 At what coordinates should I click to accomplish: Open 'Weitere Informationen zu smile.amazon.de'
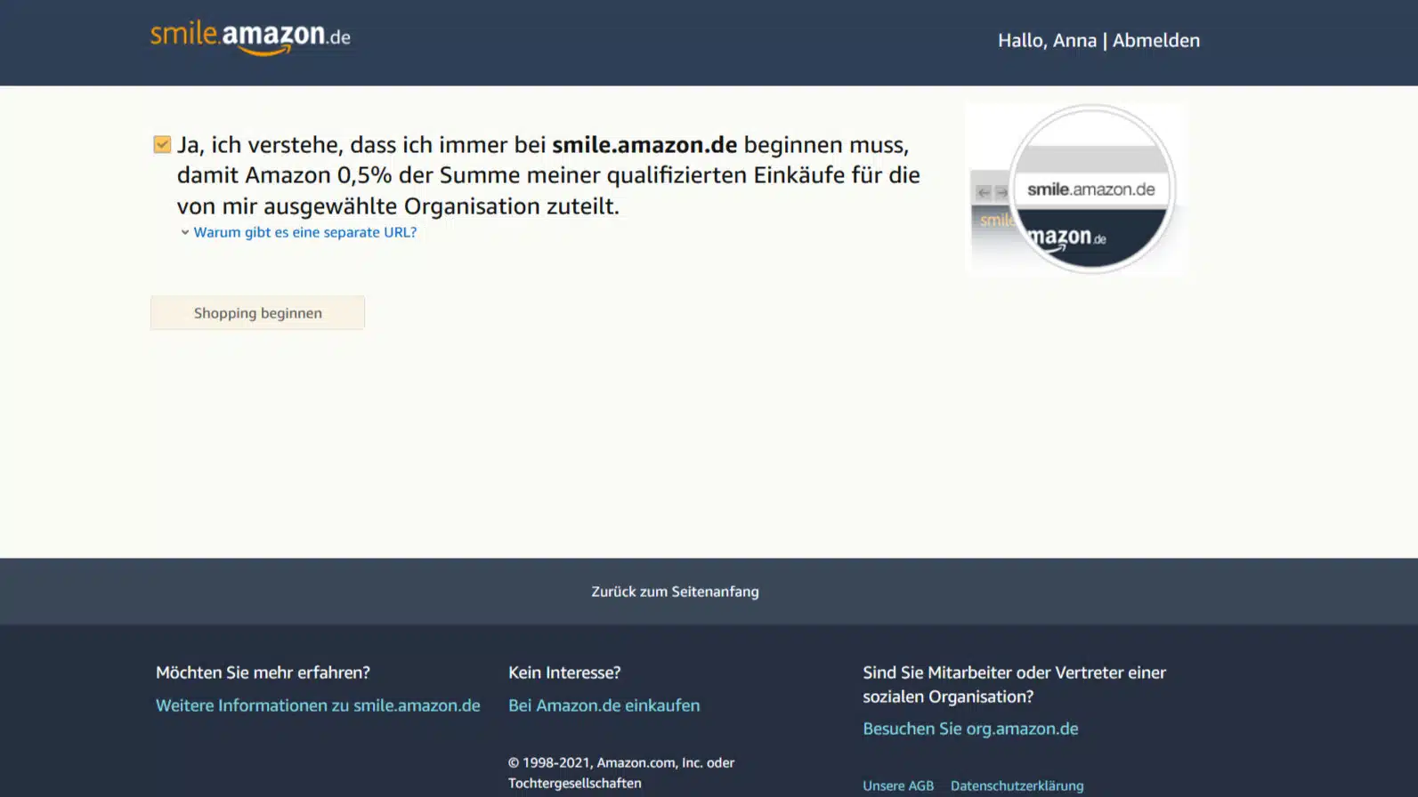[x=318, y=705]
